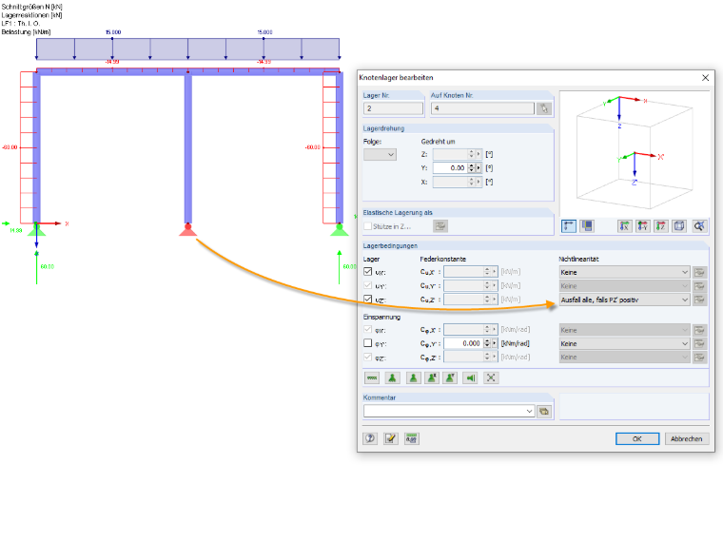Click the Lager Nr. field showing 2
Screen dimensions: 723x542
393,108
